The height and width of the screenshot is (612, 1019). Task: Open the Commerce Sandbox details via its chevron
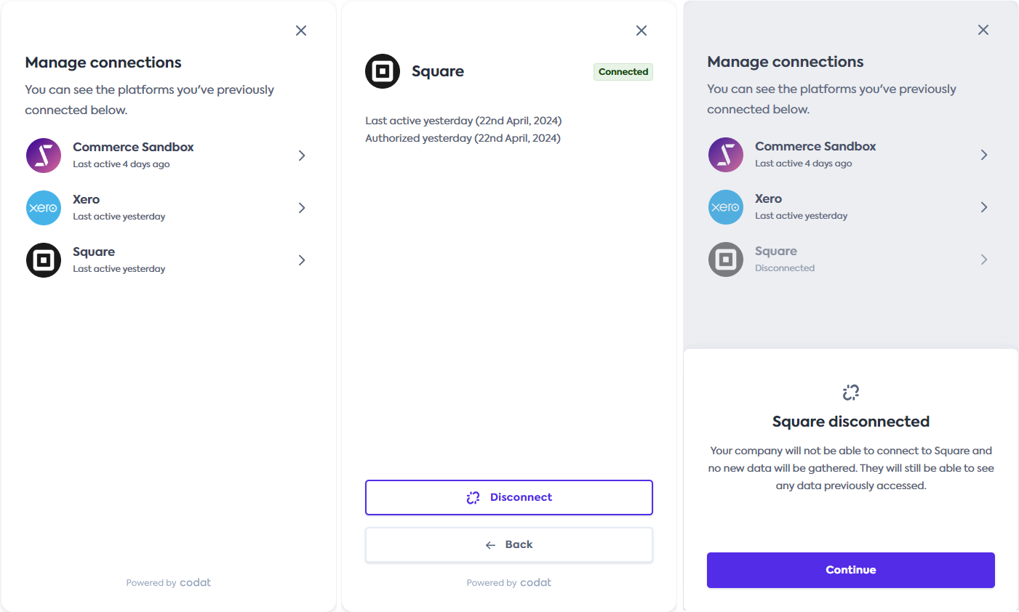(x=301, y=155)
